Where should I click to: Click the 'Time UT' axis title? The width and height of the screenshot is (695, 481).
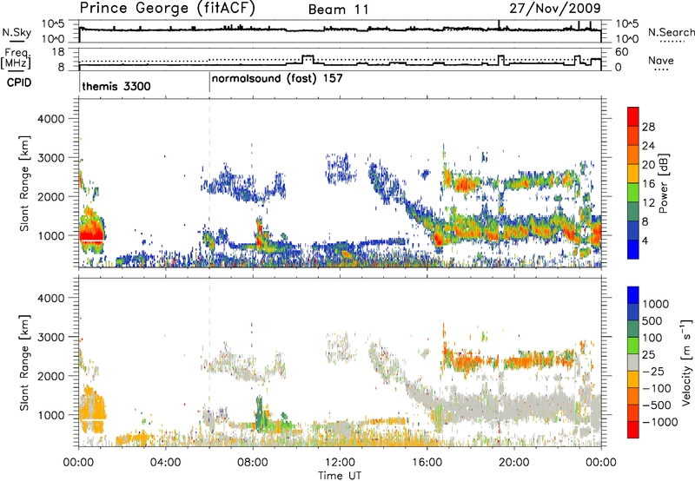tap(340, 476)
